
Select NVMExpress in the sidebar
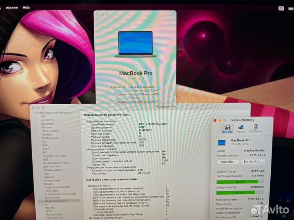pos(50,138)
